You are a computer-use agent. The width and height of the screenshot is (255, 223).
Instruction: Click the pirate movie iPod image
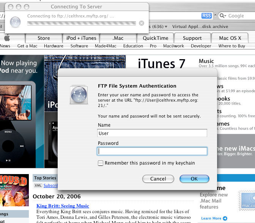(16, 102)
